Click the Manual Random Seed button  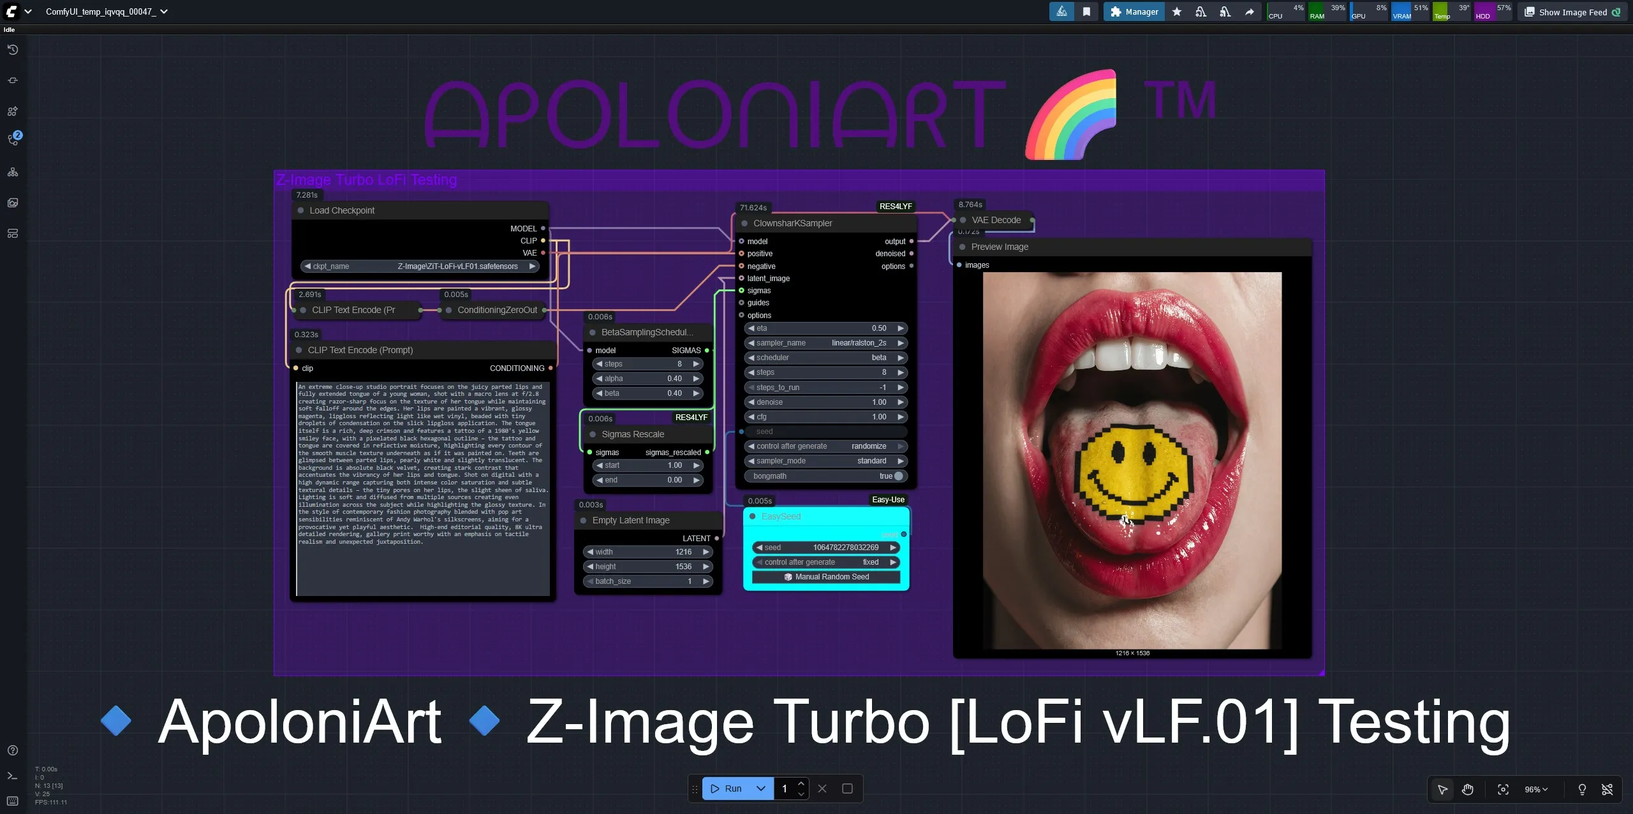(x=826, y=577)
